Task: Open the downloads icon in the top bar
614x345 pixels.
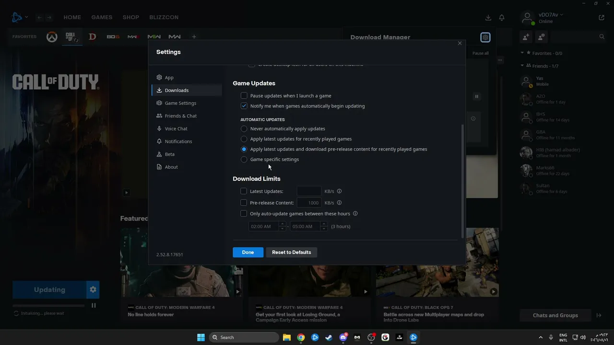Action: point(488,18)
